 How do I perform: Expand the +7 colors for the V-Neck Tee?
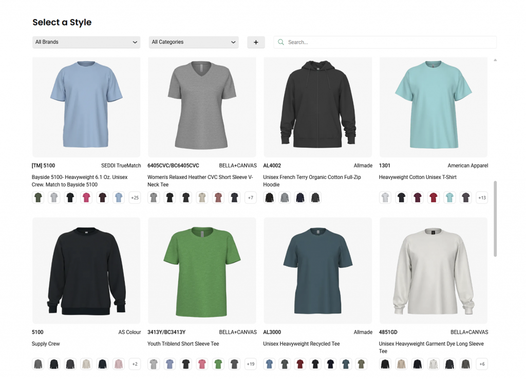point(251,197)
